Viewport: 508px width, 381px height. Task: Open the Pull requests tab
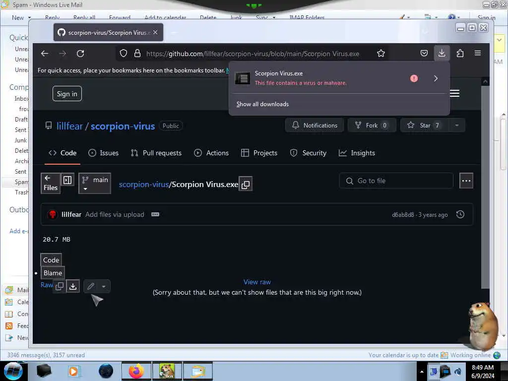(x=156, y=153)
